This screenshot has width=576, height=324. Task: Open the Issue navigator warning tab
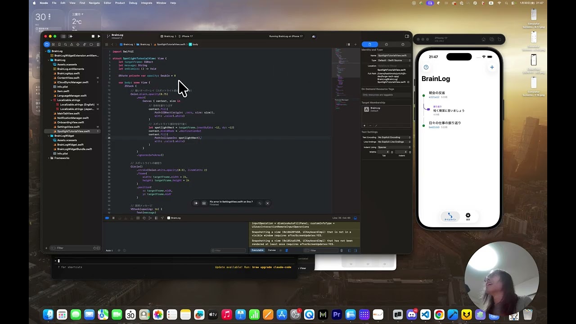(72, 45)
